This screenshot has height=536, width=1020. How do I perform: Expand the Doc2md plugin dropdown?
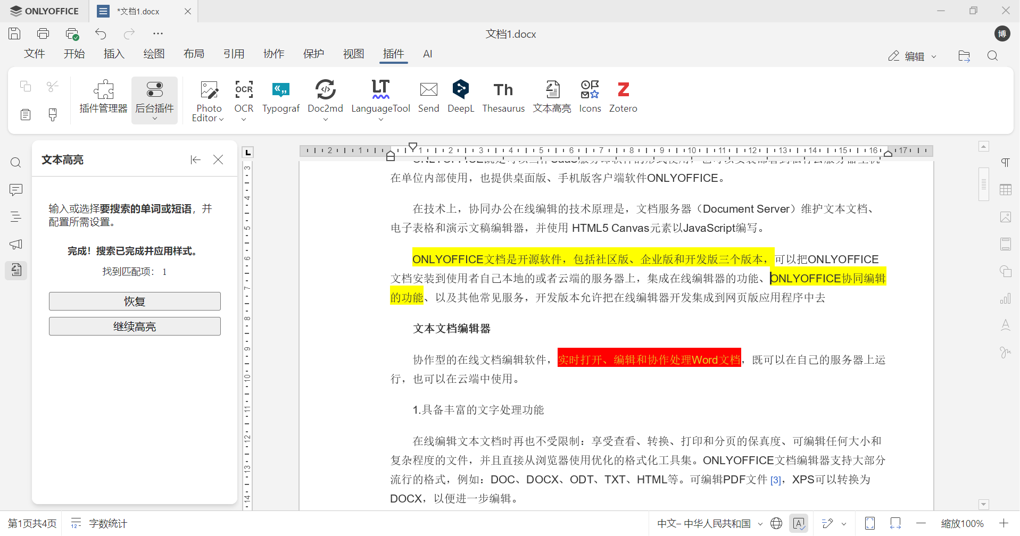tap(326, 120)
